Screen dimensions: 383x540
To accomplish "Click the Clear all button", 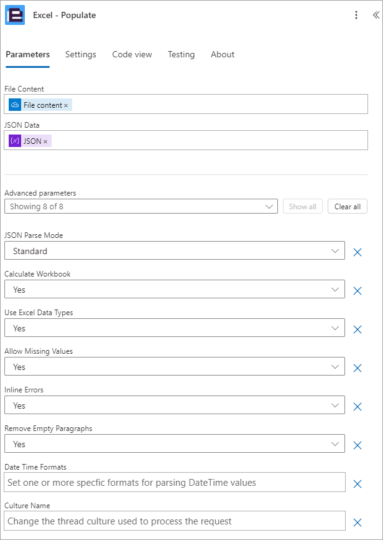I will (x=348, y=206).
